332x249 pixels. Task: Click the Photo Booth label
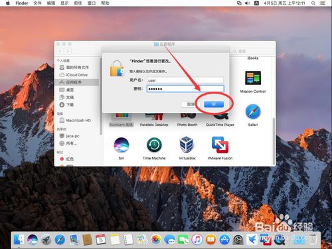(x=187, y=125)
